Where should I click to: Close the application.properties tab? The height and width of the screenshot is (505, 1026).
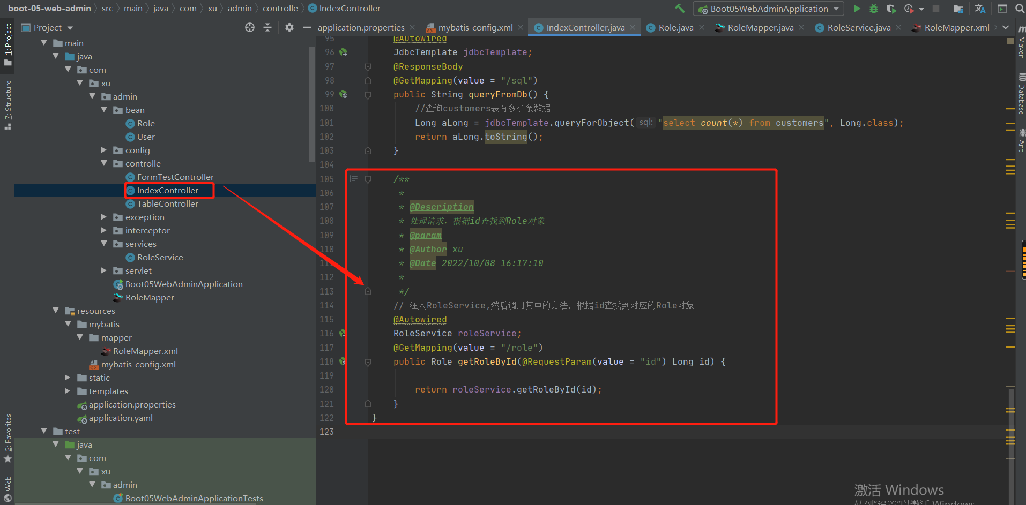[412, 27]
